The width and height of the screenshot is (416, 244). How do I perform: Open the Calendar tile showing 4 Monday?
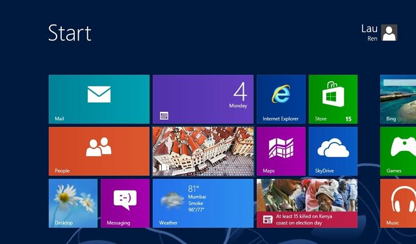tap(203, 99)
